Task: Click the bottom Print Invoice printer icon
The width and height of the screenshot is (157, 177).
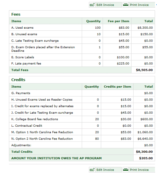Action: [x=126, y=170]
